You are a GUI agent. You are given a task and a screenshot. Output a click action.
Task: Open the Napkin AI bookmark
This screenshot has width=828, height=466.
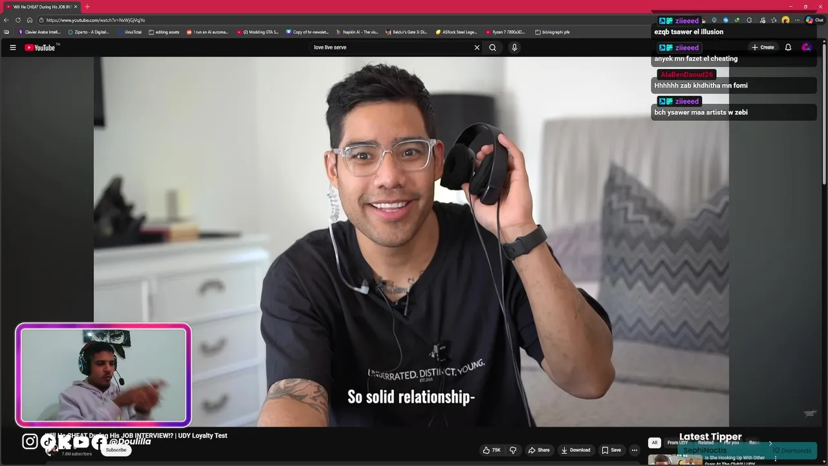(x=357, y=32)
